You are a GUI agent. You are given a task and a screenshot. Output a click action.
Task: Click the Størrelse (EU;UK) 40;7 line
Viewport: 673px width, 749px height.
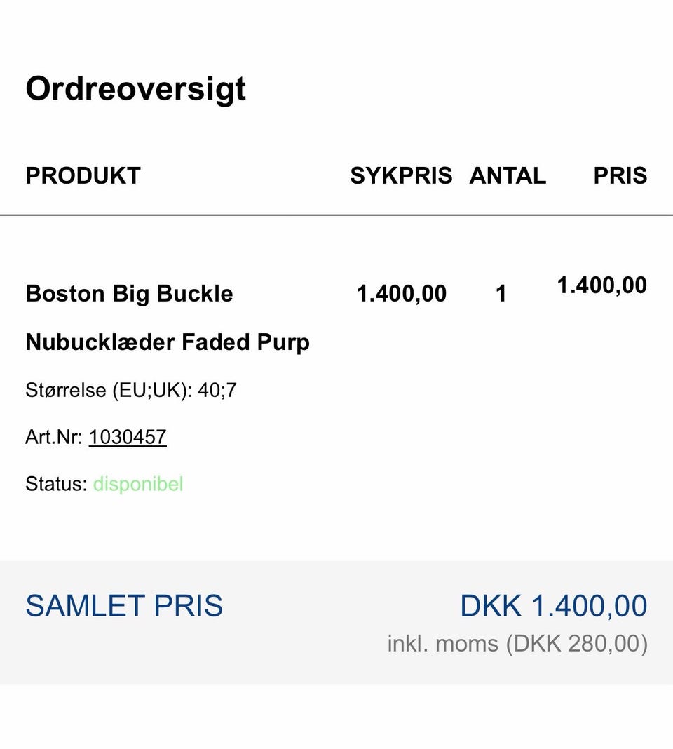click(x=131, y=390)
